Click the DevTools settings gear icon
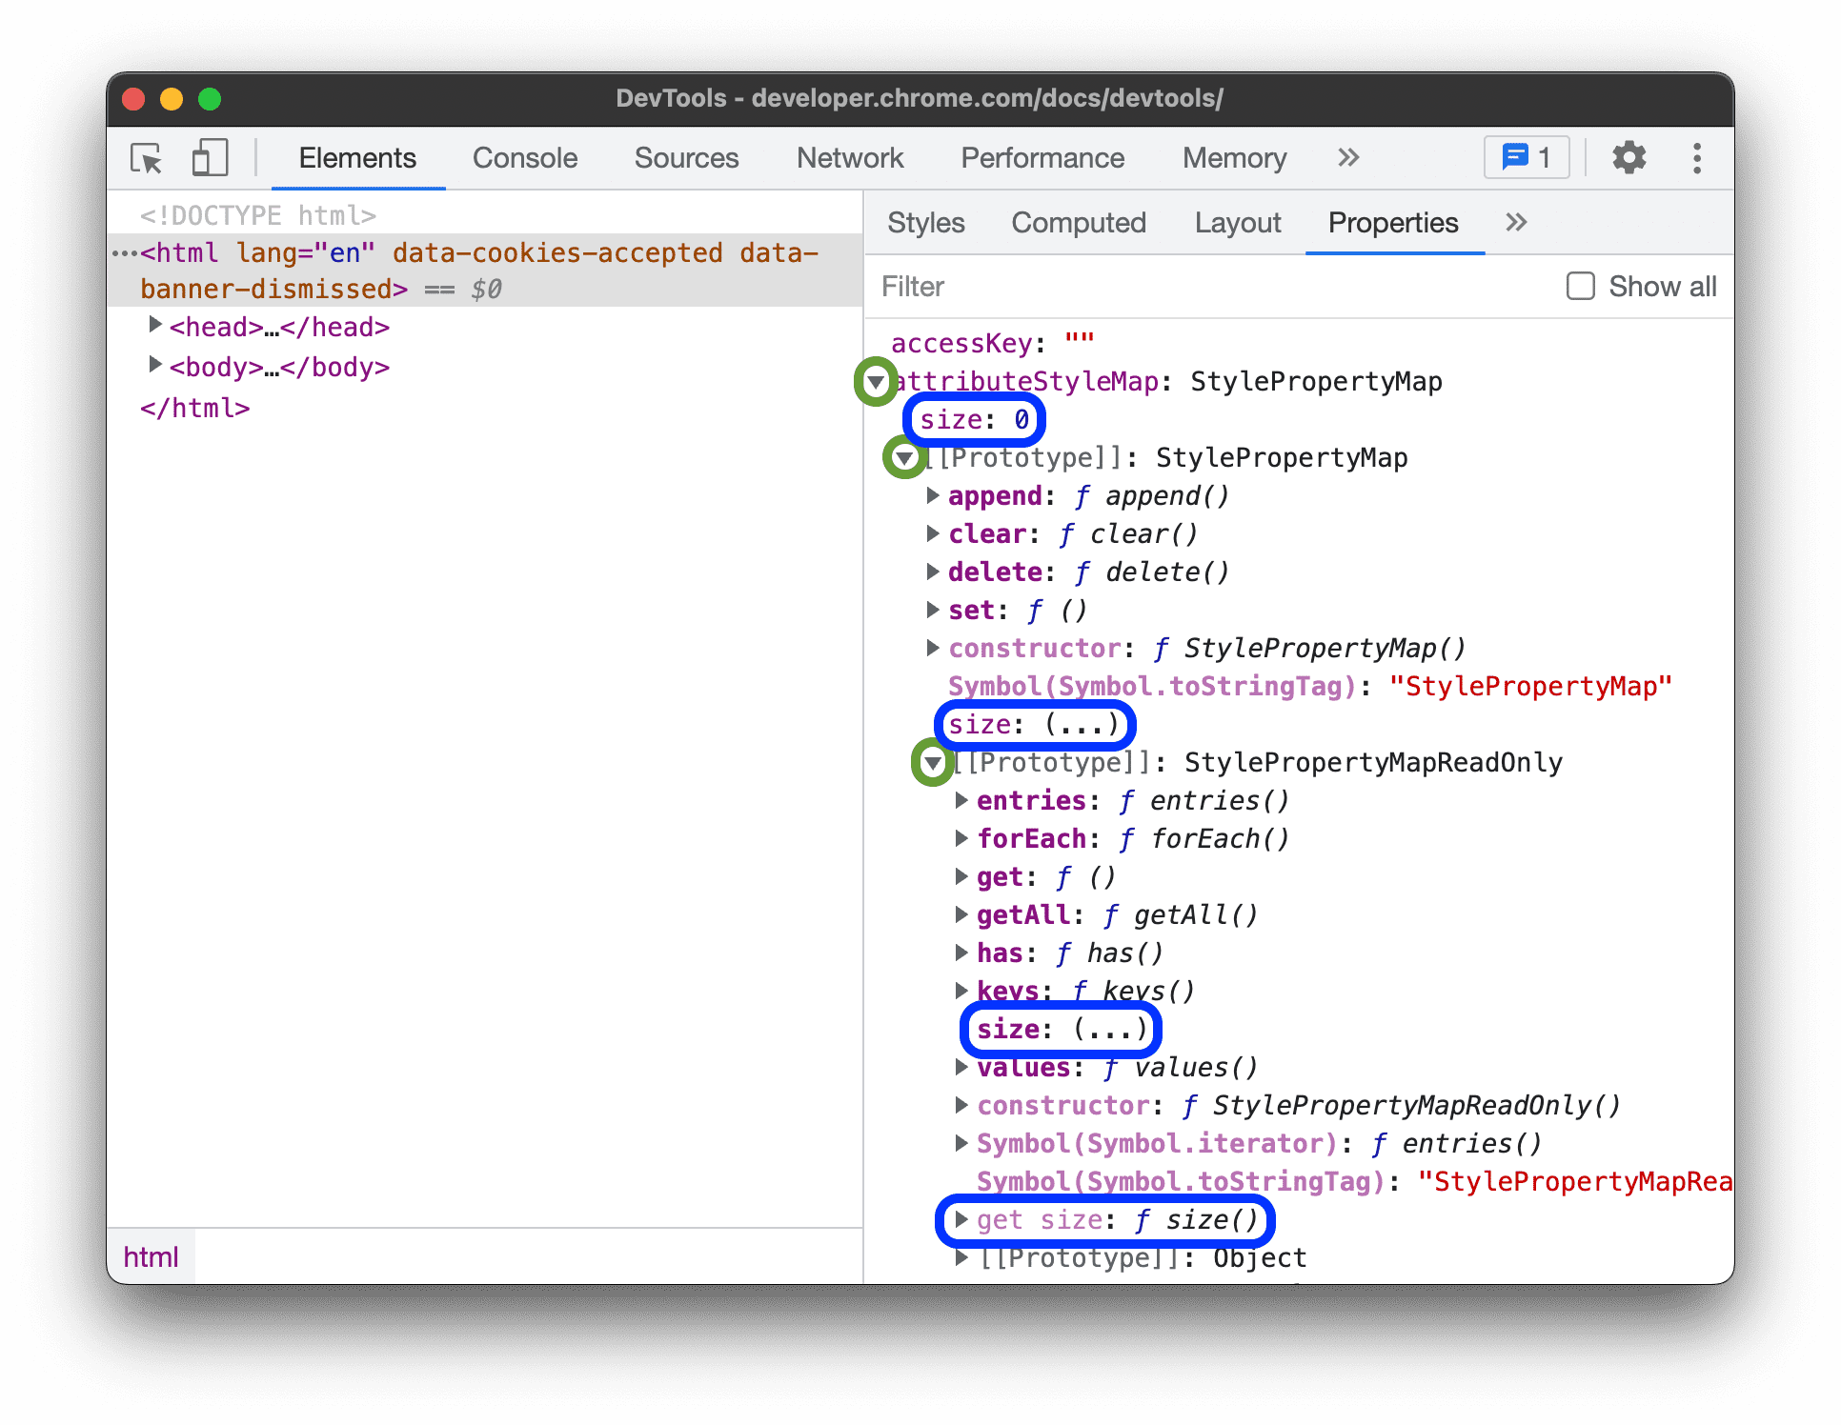Viewport: 1841px width, 1425px height. point(1630,160)
